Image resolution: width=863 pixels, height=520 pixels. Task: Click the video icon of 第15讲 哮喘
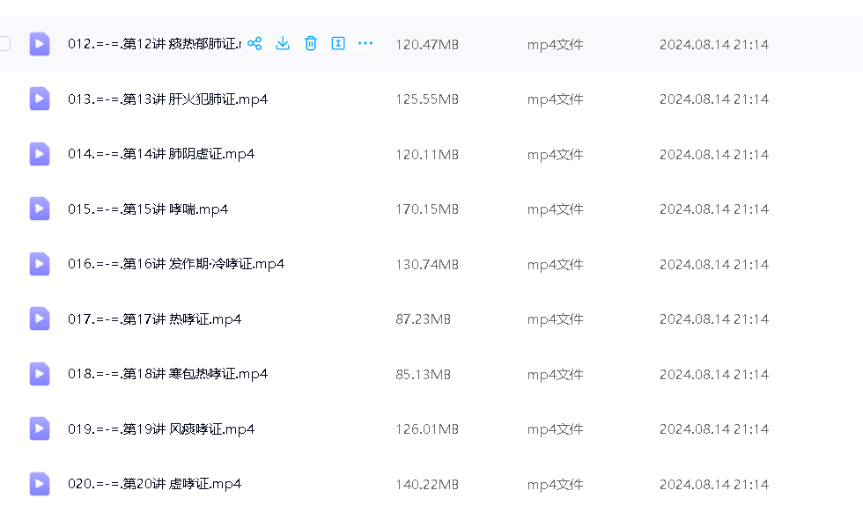(x=40, y=209)
